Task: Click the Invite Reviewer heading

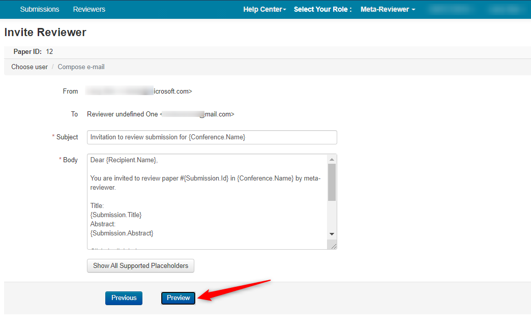Action: [x=45, y=32]
